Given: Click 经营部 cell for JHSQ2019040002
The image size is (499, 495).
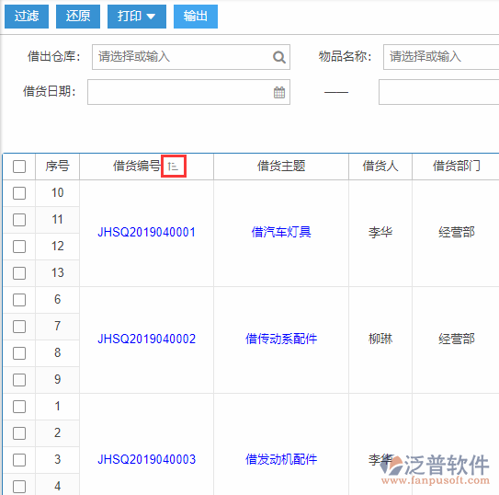Looking at the screenshot, I should (457, 339).
